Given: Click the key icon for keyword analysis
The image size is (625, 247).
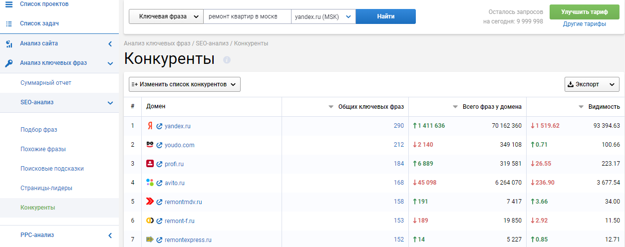Looking at the screenshot, I should click(9, 63).
